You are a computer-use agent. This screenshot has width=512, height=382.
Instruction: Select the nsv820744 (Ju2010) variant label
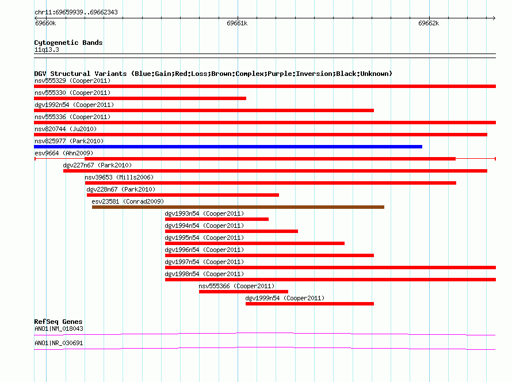pyautogui.click(x=66, y=129)
